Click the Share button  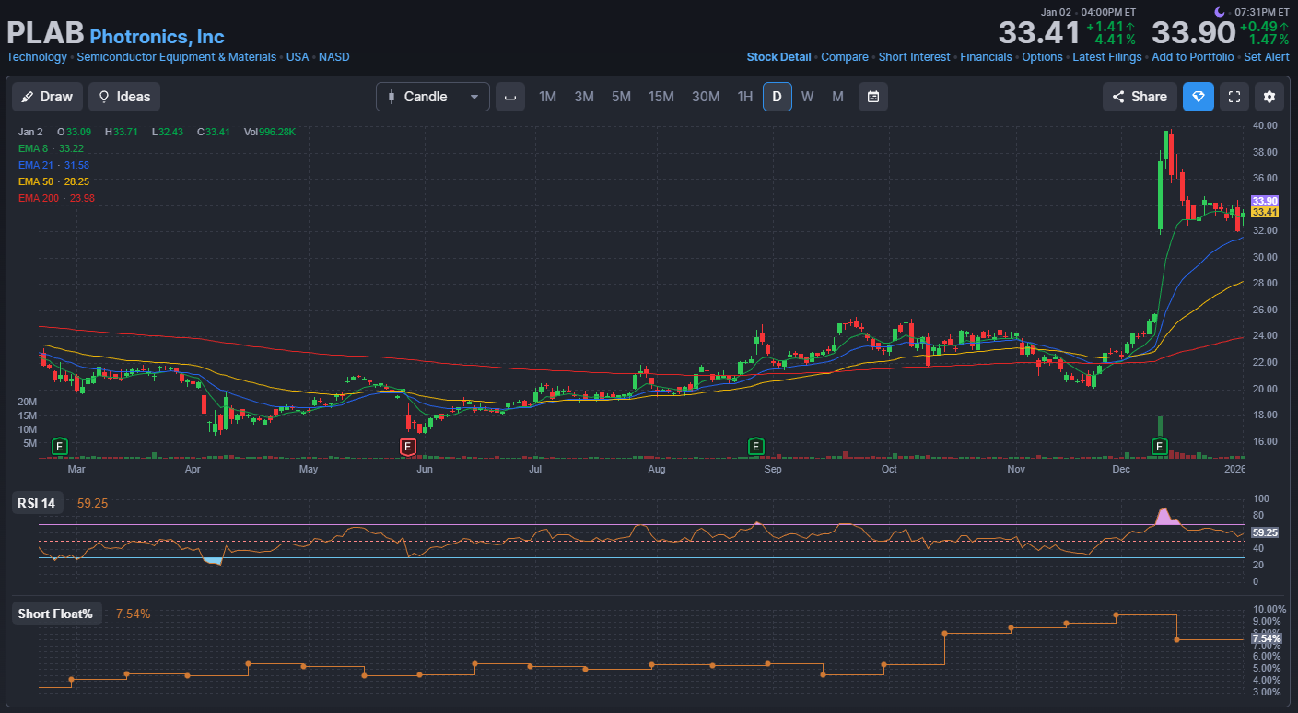pyautogui.click(x=1140, y=97)
